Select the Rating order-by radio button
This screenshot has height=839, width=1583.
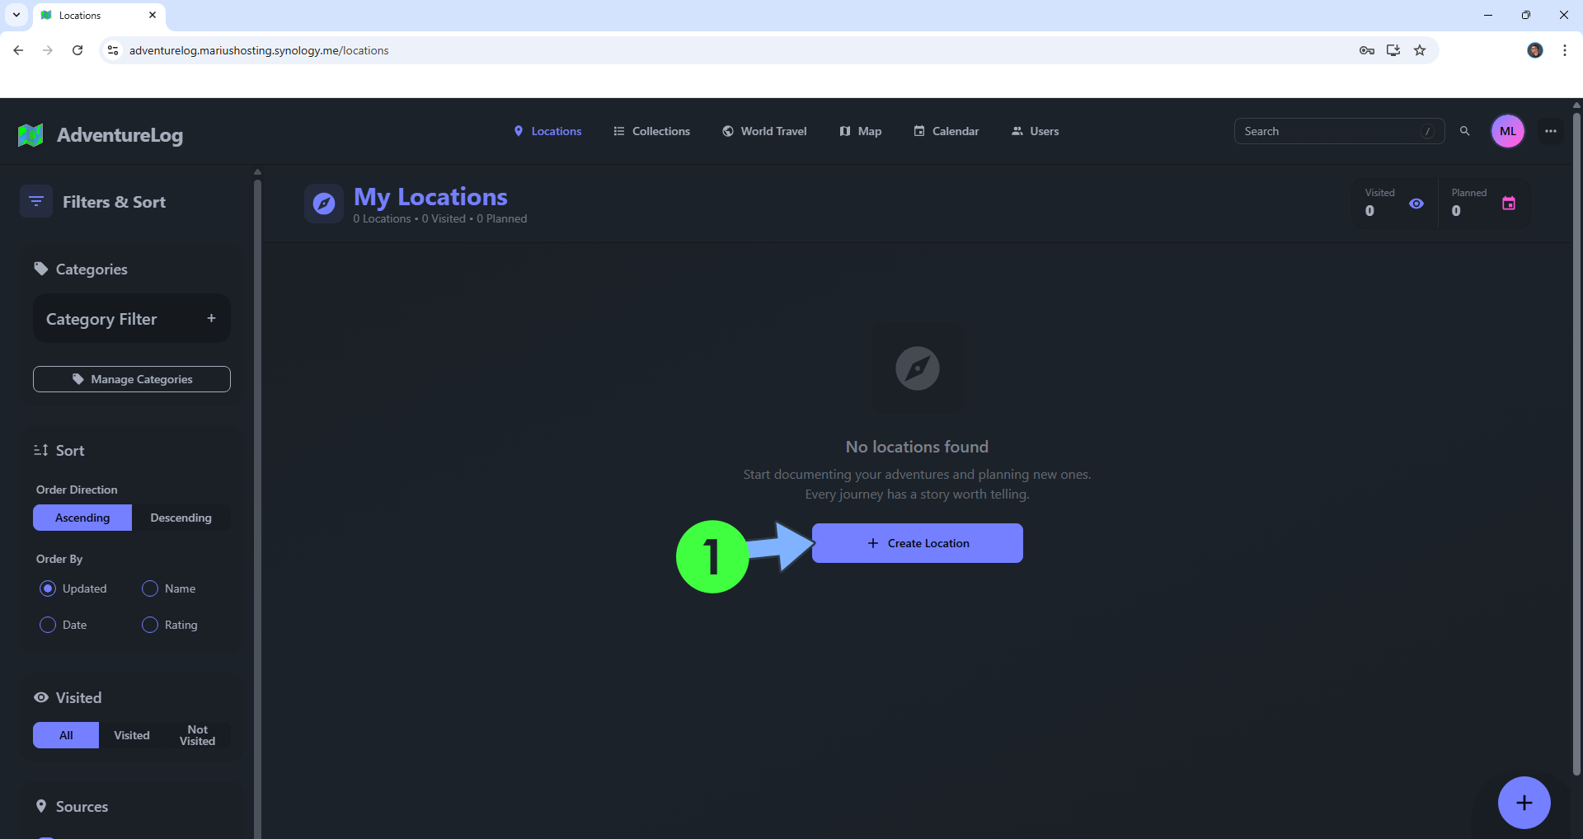click(x=150, y=625)
